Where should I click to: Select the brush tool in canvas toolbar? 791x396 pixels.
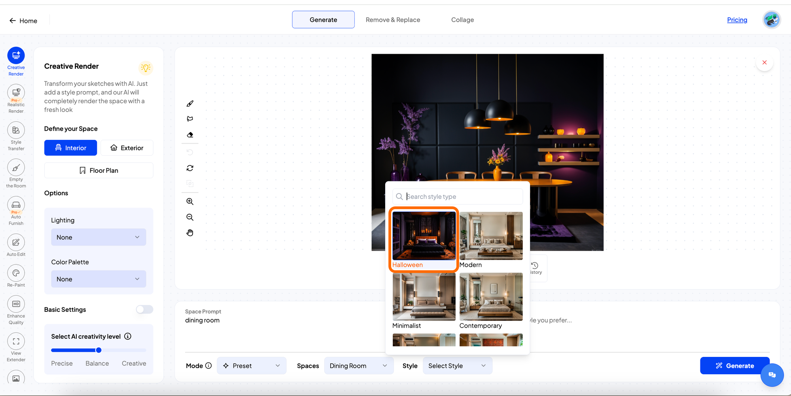[190, 104]
